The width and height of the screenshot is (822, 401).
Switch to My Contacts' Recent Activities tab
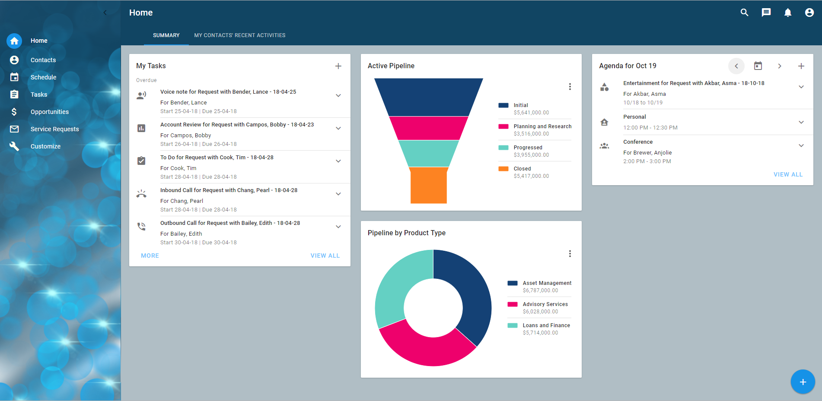point(239,35)
